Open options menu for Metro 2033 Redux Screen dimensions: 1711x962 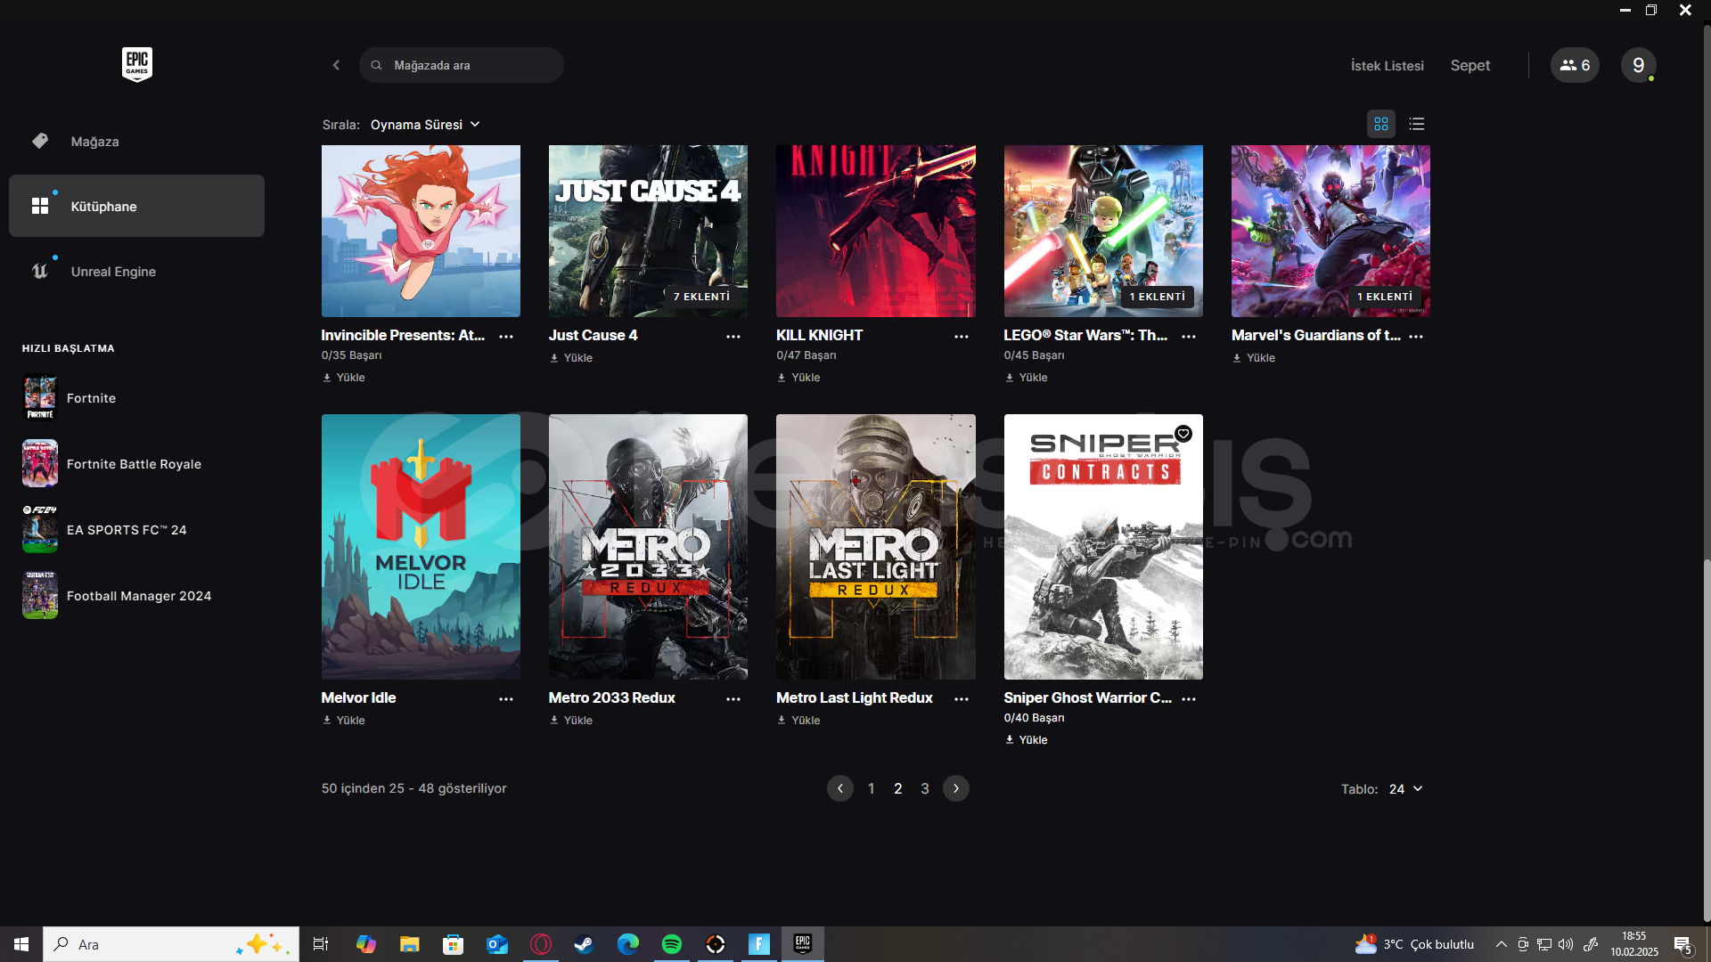733,698
